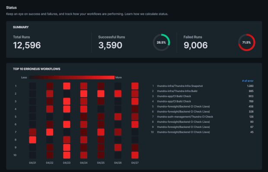Click heatmap cell row 5 on 04/26

pyautogui.click(x=118, y=117)
